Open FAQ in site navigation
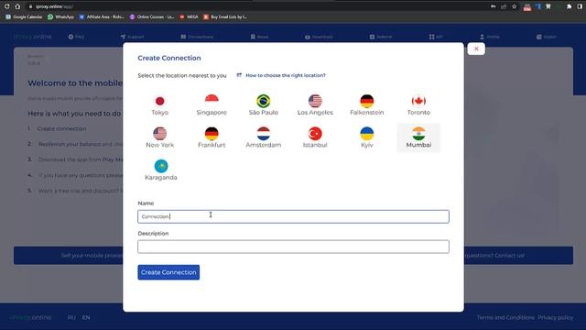Image resolution: width=586 pixels, height=330 pixels. click(x=76, y=37)
